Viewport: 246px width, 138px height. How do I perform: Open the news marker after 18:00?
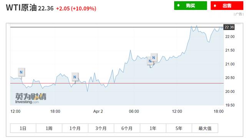click(75, 77)
